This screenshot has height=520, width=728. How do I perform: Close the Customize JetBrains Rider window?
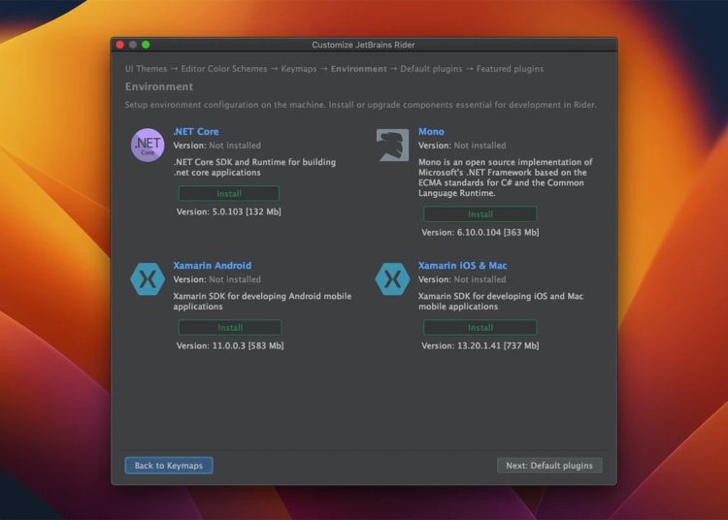[120, 45]
